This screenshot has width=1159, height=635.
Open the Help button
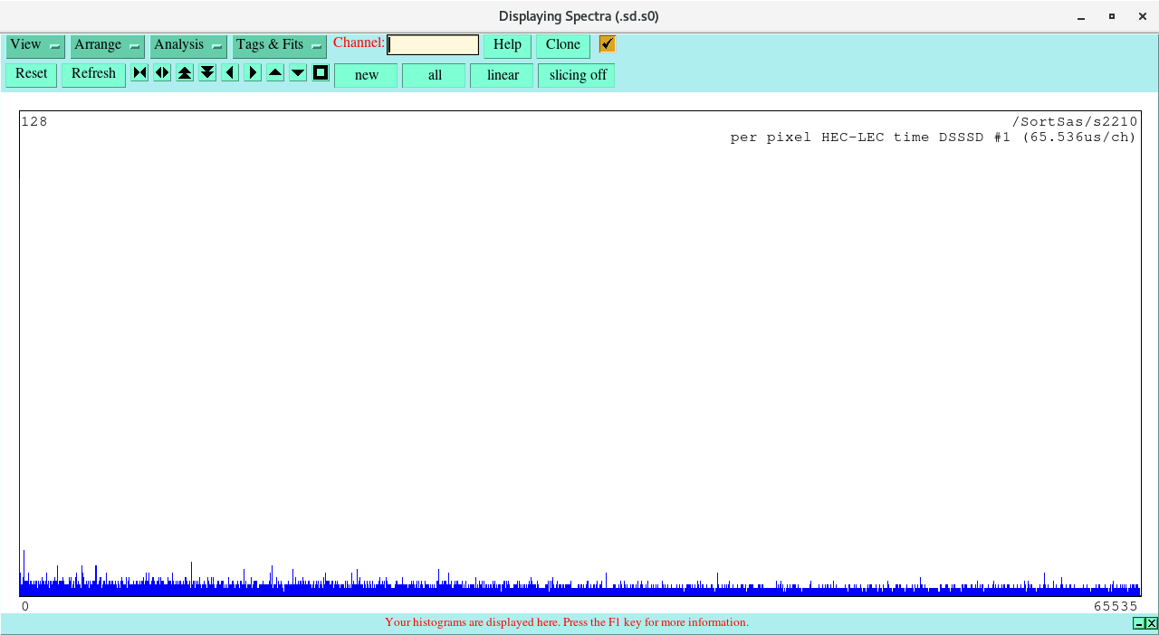pos(507,45)
